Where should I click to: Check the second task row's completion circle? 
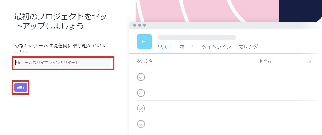pos(141,93)
